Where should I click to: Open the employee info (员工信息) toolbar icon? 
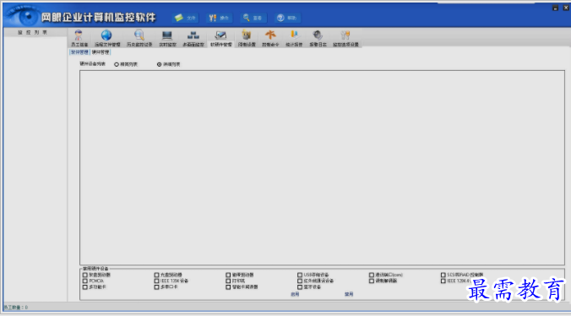coord(79,39)
